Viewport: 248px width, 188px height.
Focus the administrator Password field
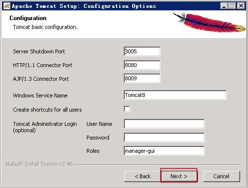point(164,138)
